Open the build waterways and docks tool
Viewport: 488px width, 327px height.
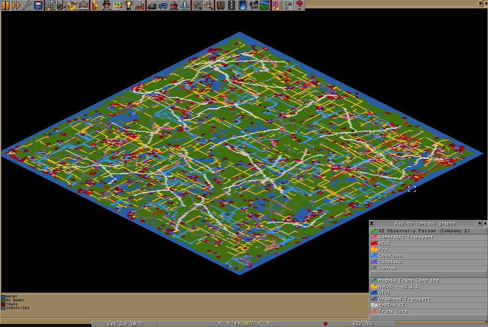coord(242,5)
